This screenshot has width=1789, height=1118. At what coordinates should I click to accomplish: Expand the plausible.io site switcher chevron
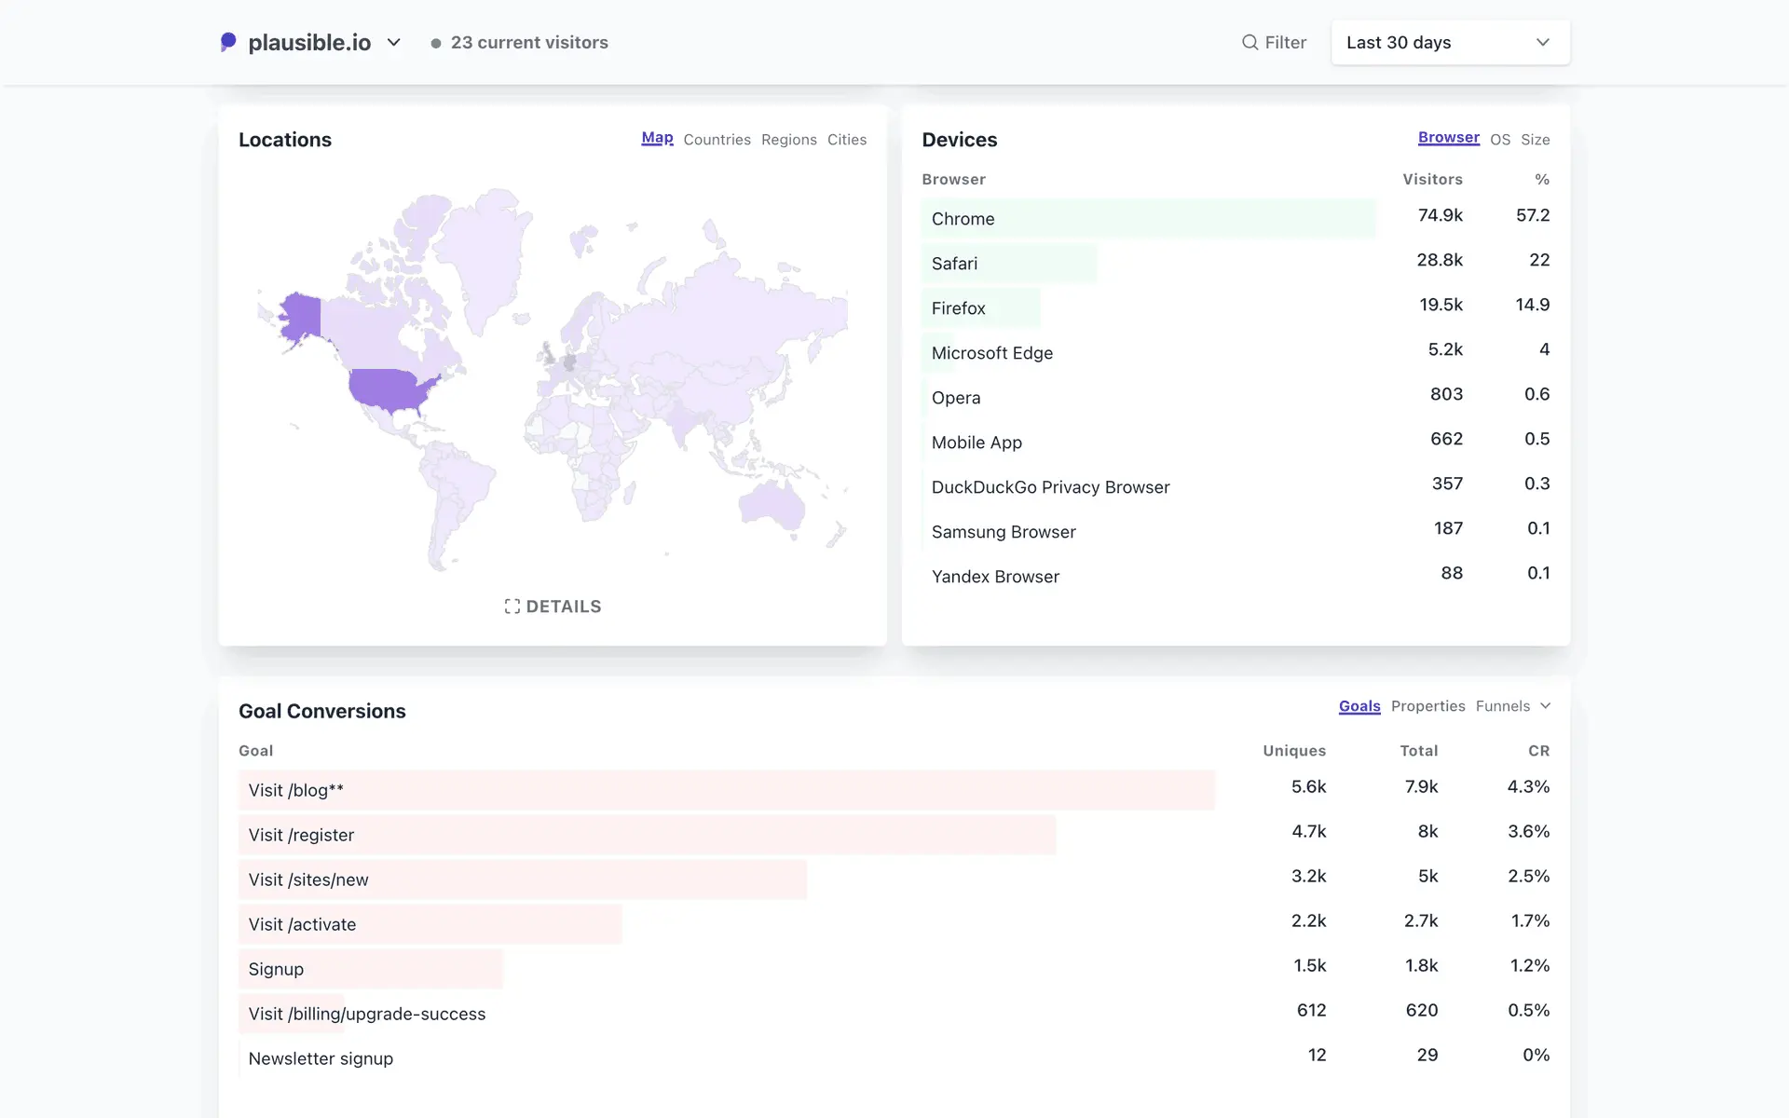(x=393, y=42)
